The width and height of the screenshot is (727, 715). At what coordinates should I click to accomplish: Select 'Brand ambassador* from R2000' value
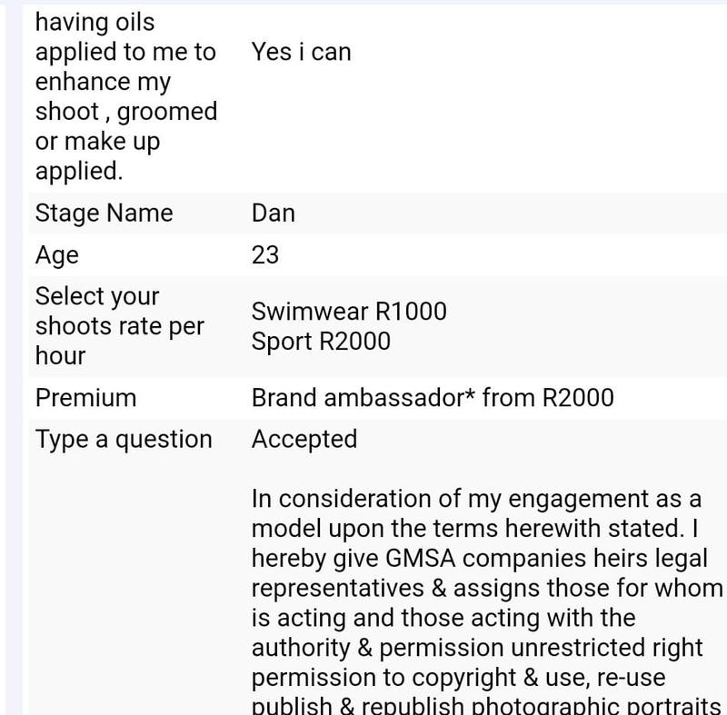click(433, 398)
